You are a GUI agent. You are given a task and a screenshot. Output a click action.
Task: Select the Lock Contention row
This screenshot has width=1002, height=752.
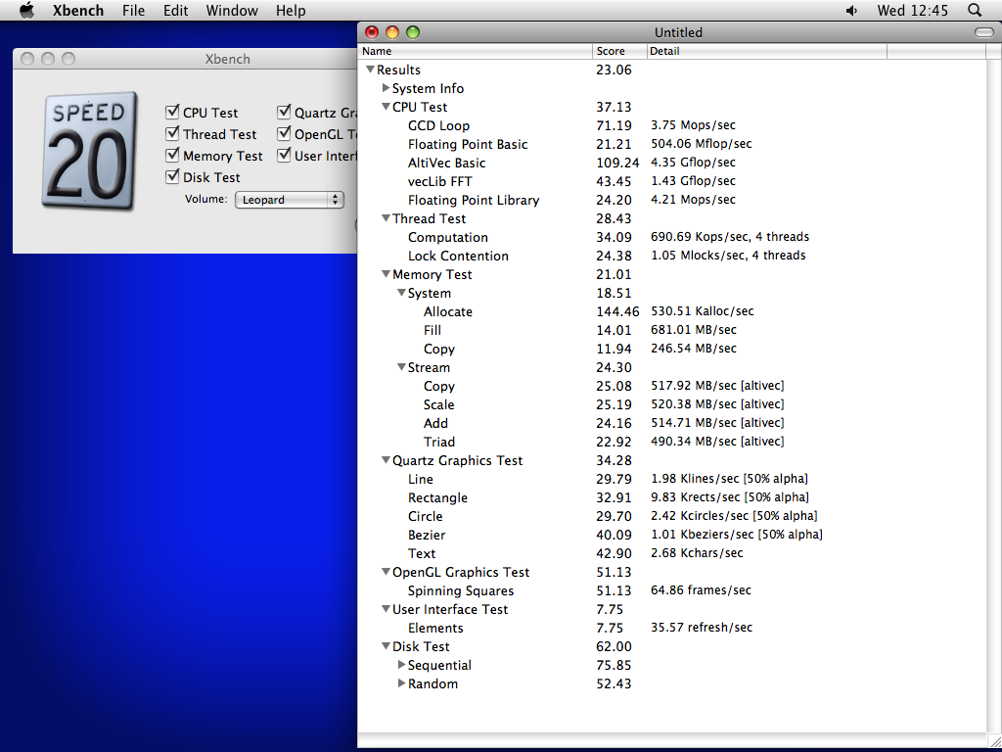pyautogui.click(x=671, y=256)
